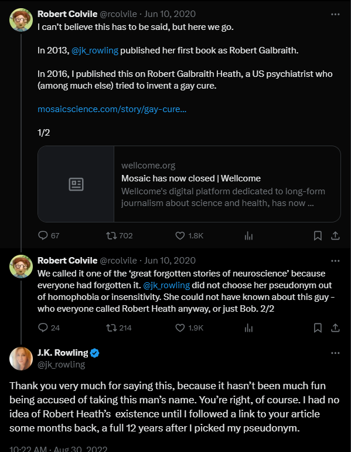Open the mosaicscience.com gay-cure link

(x=112, y=109)
